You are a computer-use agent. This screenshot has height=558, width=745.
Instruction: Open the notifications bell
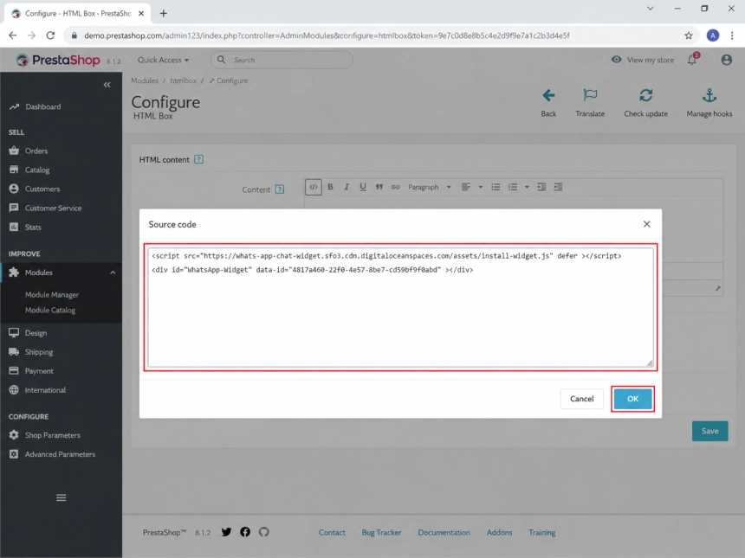[x=692, y=60]
